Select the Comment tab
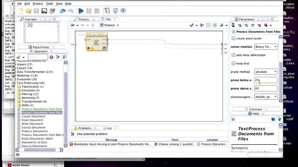 [x=255, y=109]
